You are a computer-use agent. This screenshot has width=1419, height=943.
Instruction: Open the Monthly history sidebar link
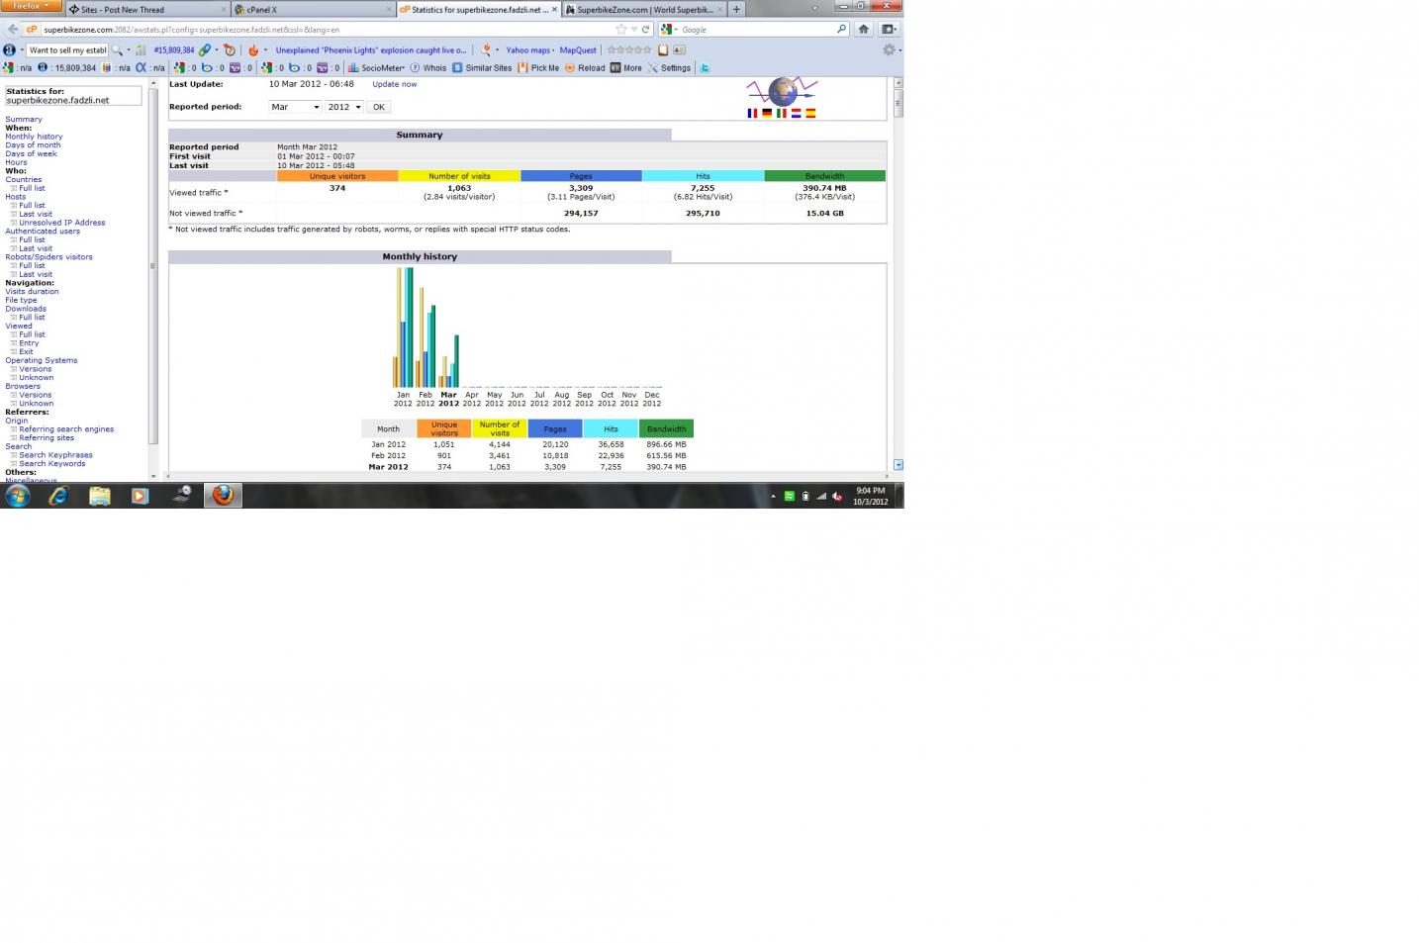point(34,137)
